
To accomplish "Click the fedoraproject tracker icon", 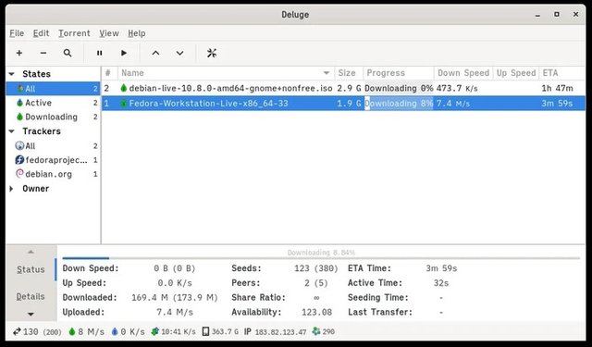I will tap(19, 160).
